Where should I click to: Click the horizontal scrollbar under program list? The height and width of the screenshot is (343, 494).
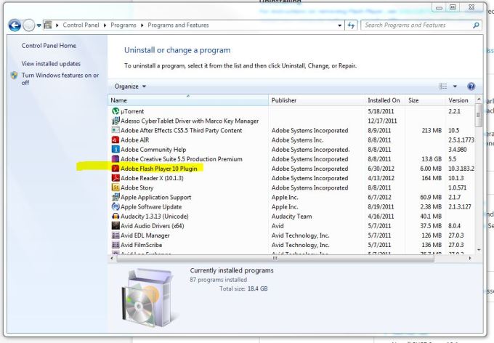click(x=275, y=258)
